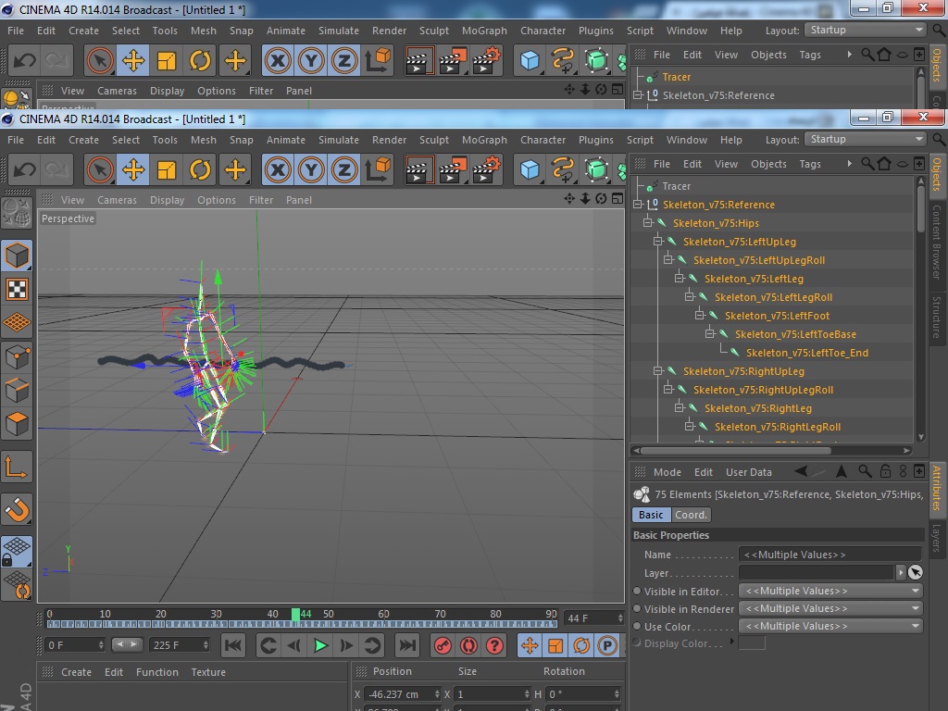Open the Texture menu in Material manager
The image size is (948, 711).
208,672
